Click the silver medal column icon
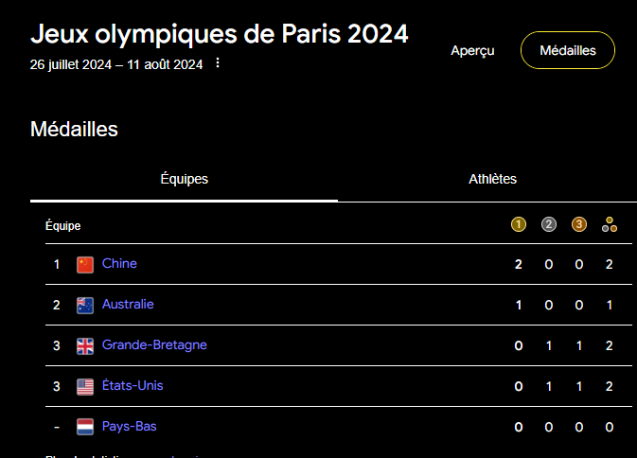637x458 pixels. point(549,224)
